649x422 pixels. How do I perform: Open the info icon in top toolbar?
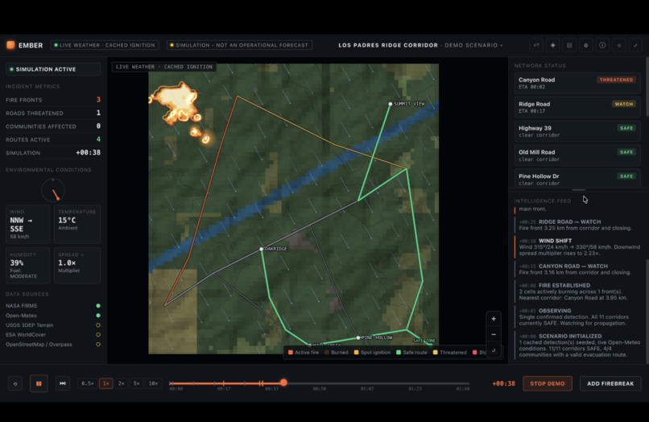[x=602, y=45]
